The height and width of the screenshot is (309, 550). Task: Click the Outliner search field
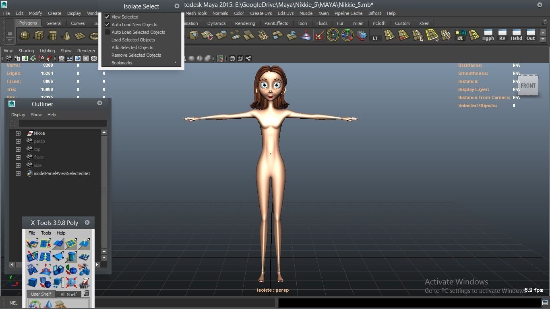[62, 123]
